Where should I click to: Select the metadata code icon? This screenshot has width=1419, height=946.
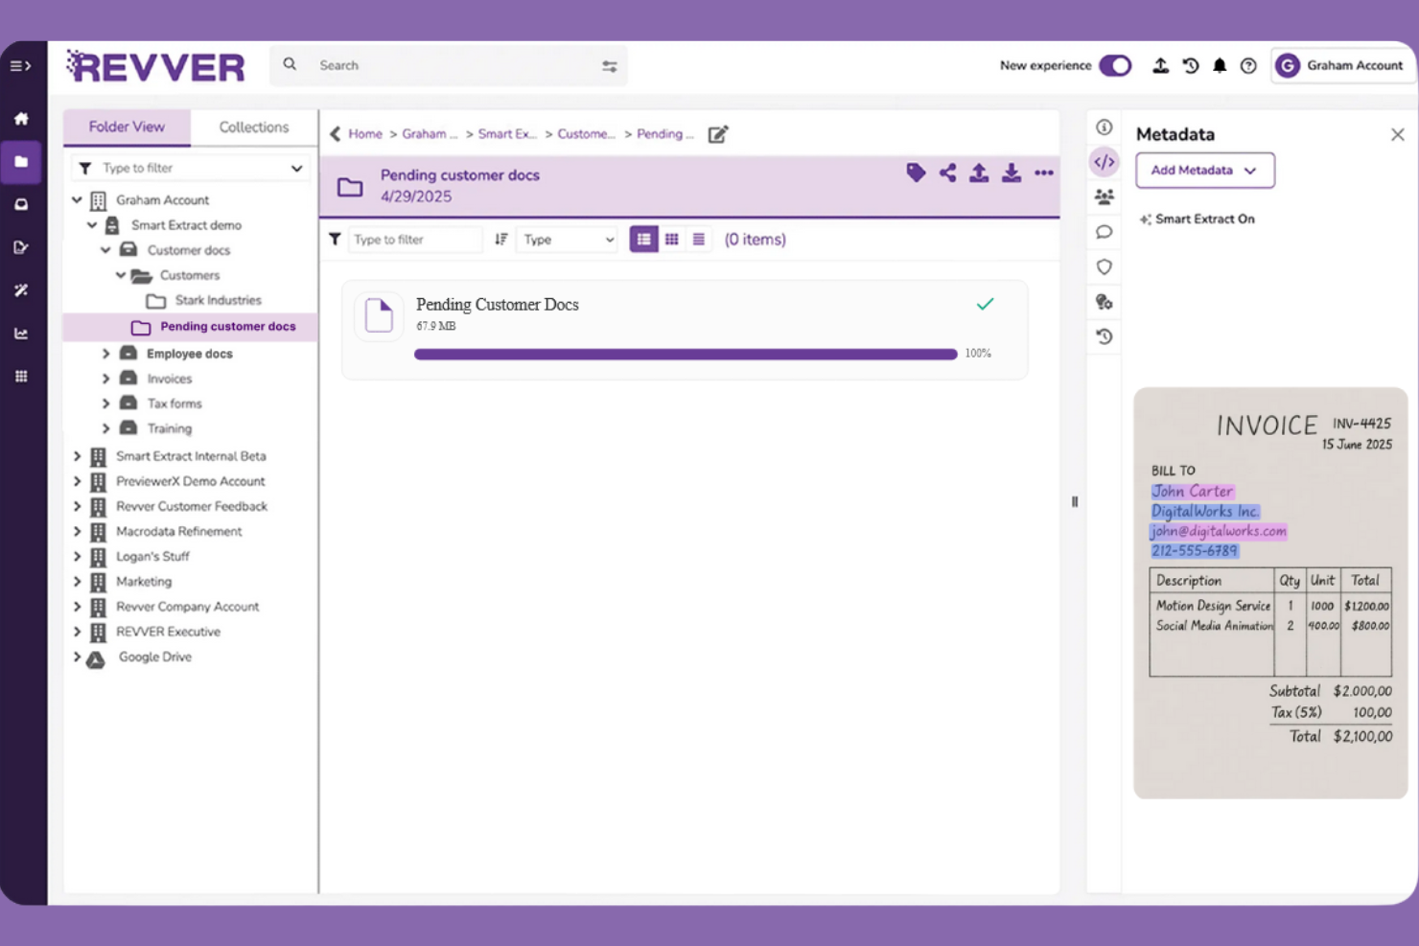(1105, 162)
